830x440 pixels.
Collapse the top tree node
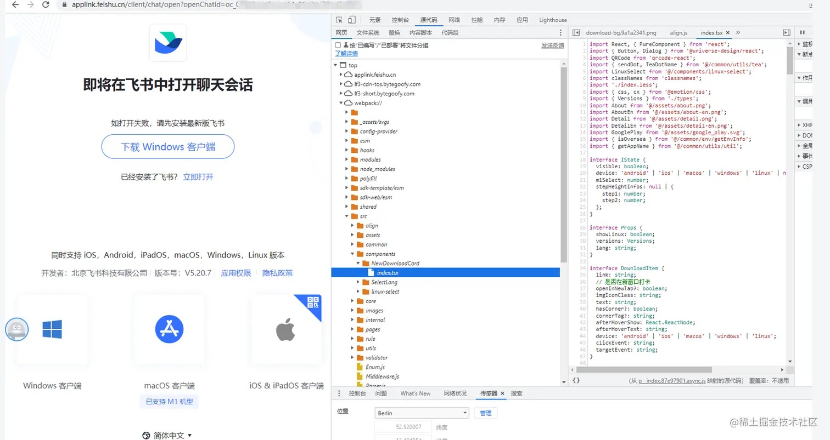tap(335, 65)
